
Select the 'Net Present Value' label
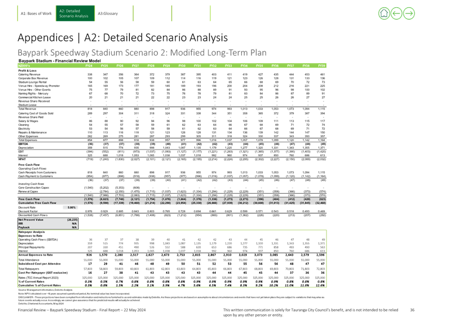click(31, 219)
